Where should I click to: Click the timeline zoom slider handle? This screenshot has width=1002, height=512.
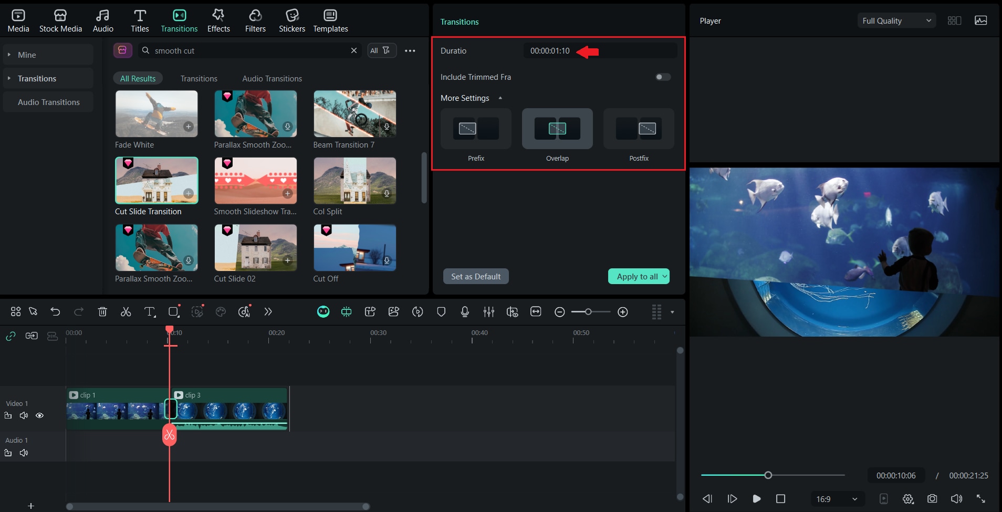588,312
